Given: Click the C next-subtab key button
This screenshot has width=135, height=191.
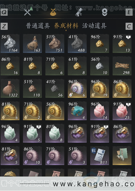Looking at the screenshot, I should (129, 26).
